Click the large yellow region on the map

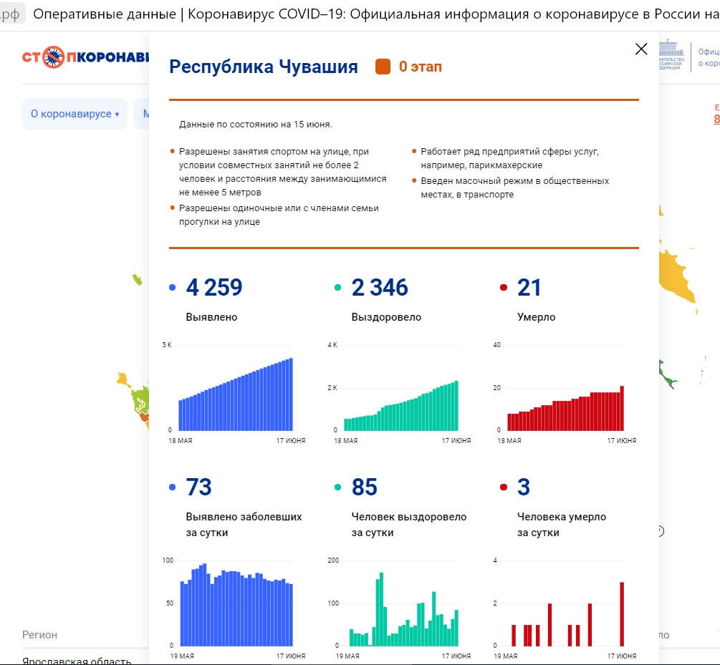(678, 279)
